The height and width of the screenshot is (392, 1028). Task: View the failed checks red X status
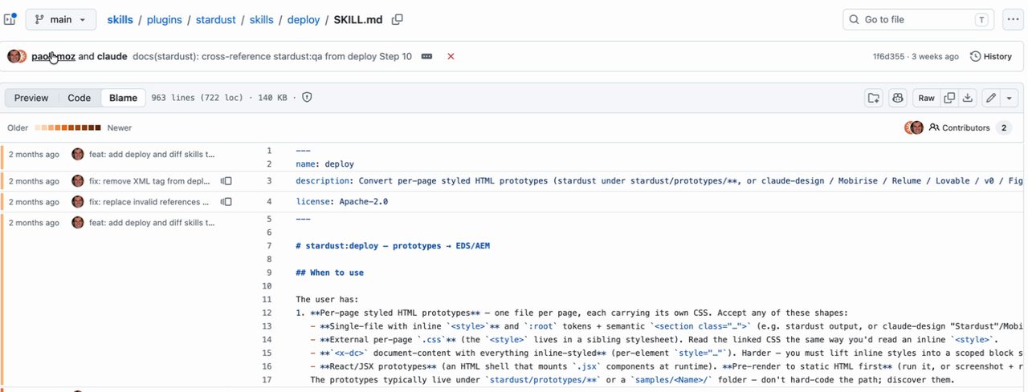[451, 56]
